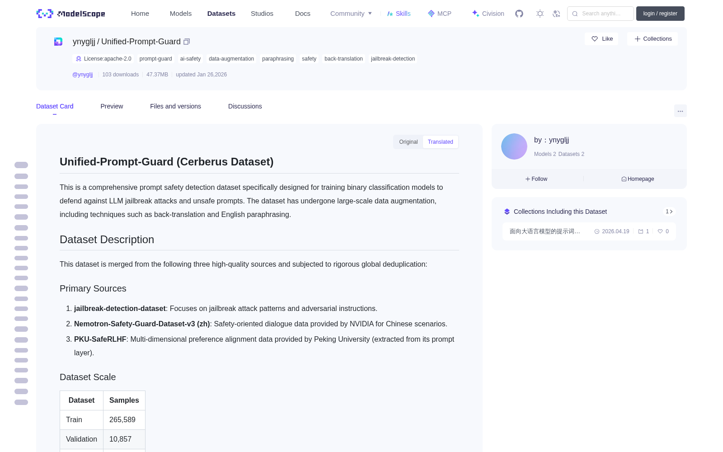This screenshot has height=452, width=723.
Task: Switch language with the translate icon
Action: pyautogui.click(x=556, y=14)
